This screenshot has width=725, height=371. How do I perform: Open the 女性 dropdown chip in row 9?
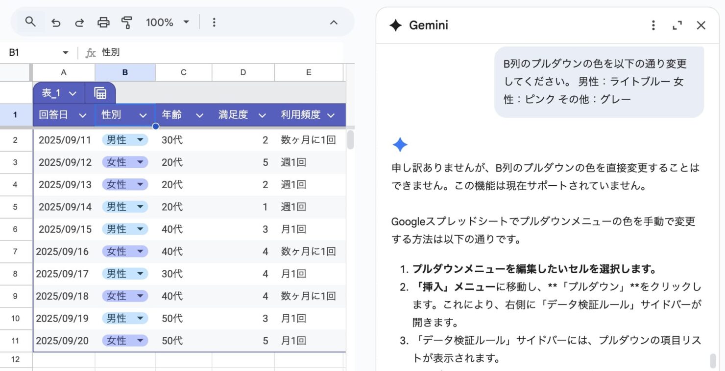(125, 296)
